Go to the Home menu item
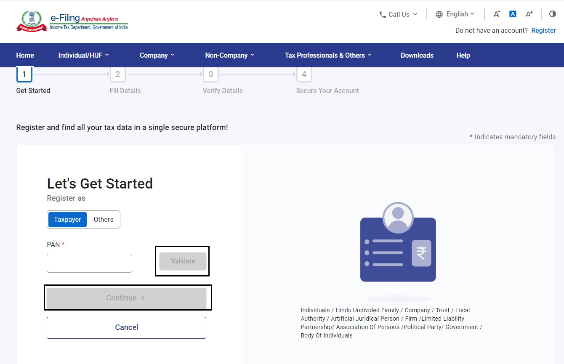 coord(25,55)
